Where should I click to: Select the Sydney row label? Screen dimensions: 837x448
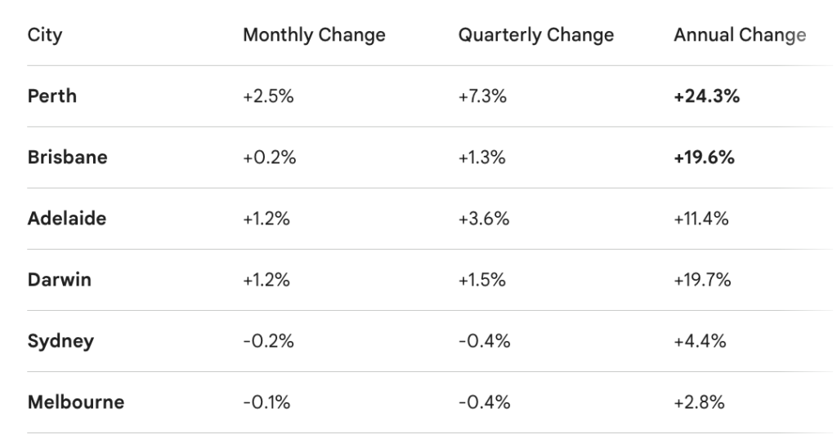coord(60,341)
